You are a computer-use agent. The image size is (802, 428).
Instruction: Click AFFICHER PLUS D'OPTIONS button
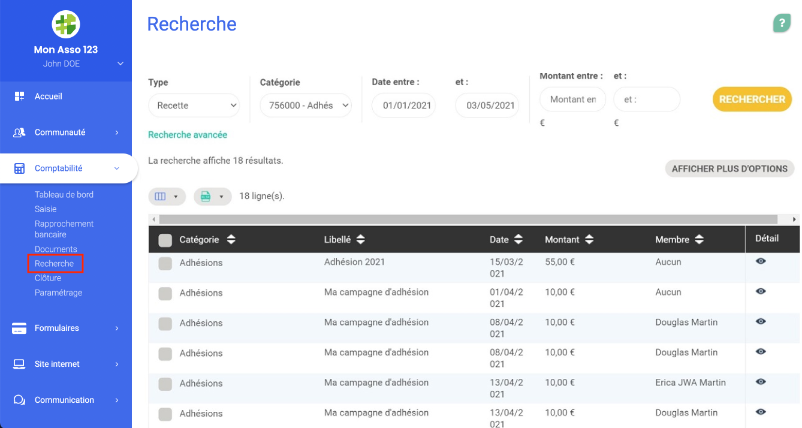tap(729, 169)
